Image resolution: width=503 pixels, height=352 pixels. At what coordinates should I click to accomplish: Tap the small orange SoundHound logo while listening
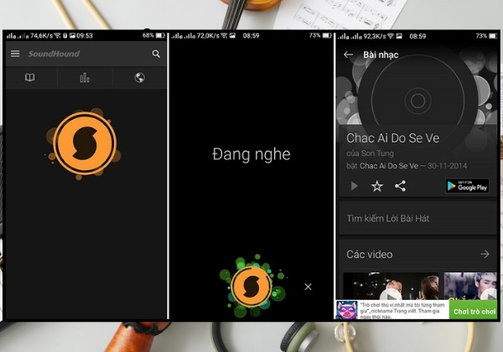(251, 286)
